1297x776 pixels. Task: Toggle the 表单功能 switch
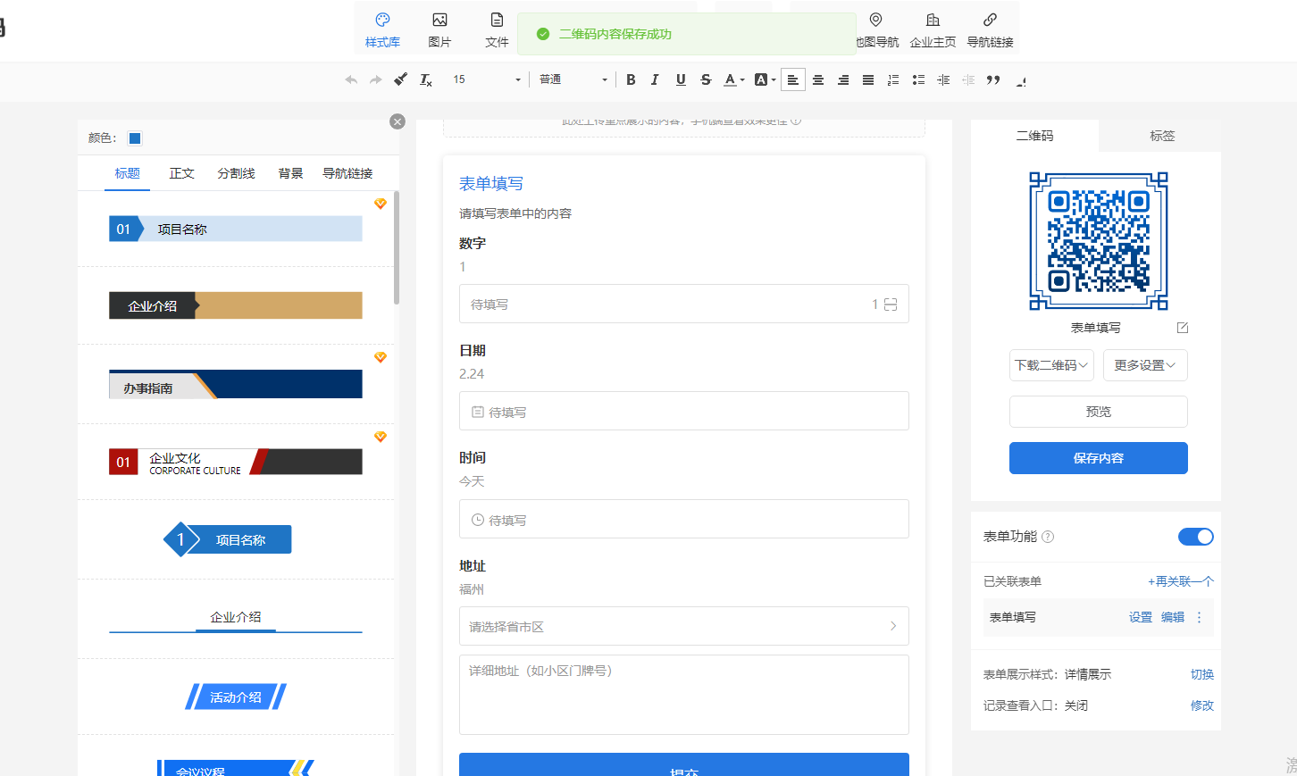click(x=1196, y=537)
